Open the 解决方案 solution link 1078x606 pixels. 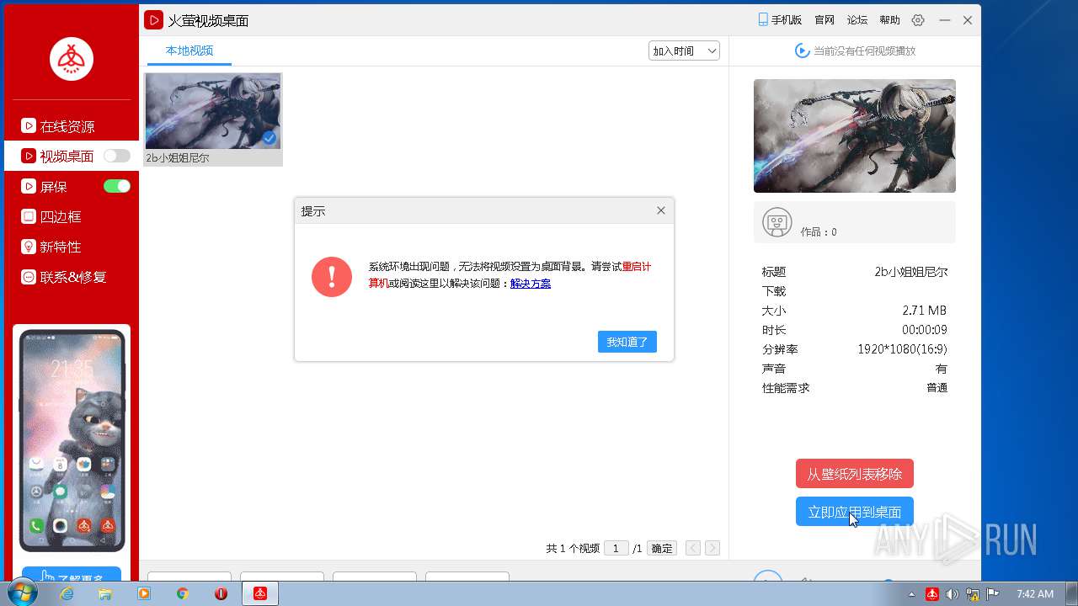click(531, 284)
